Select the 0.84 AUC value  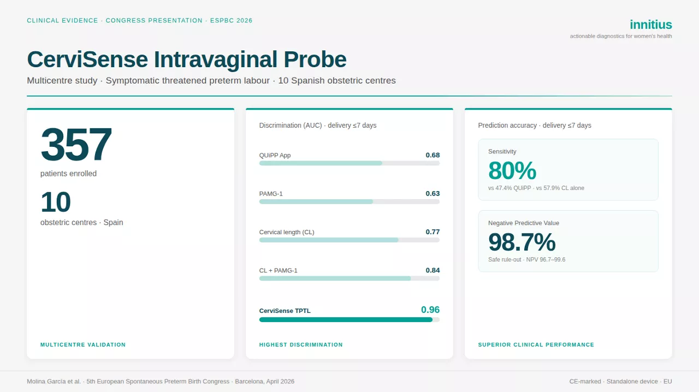tap(433, 270)
